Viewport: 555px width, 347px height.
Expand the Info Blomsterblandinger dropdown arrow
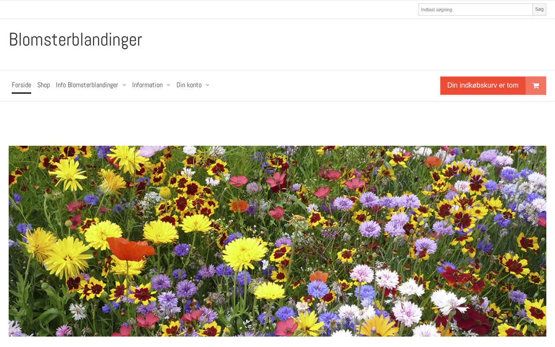(124, 85)
